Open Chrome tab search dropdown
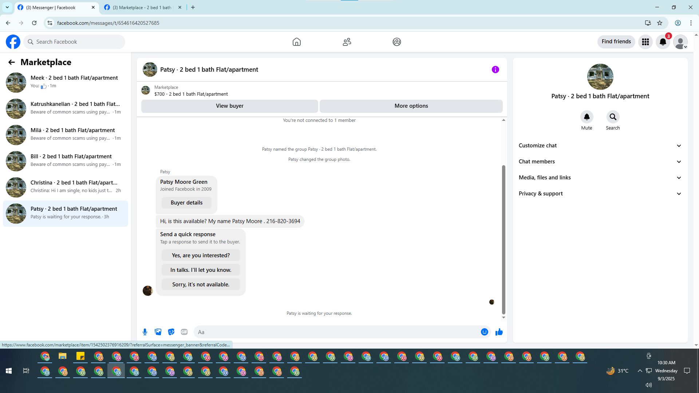699x393 pixels. tap(7, 7)
